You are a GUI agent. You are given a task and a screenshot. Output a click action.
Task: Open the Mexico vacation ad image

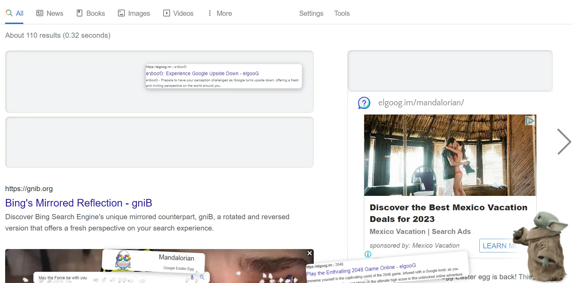click(450, 155)
